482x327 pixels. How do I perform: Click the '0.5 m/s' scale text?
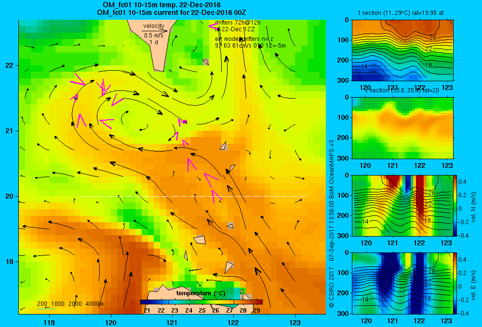(x=154, y=36)
